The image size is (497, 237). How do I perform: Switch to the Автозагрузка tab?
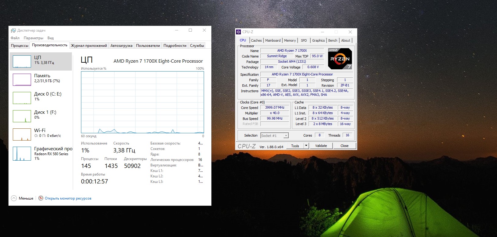click(x=122, y=46)
